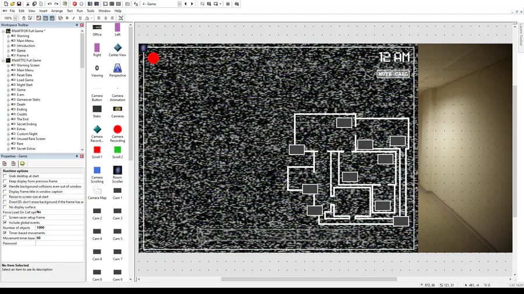Click the Center view toolbar icon
The width and height of the screenshot is (524, 294).
tap(121, 18)
